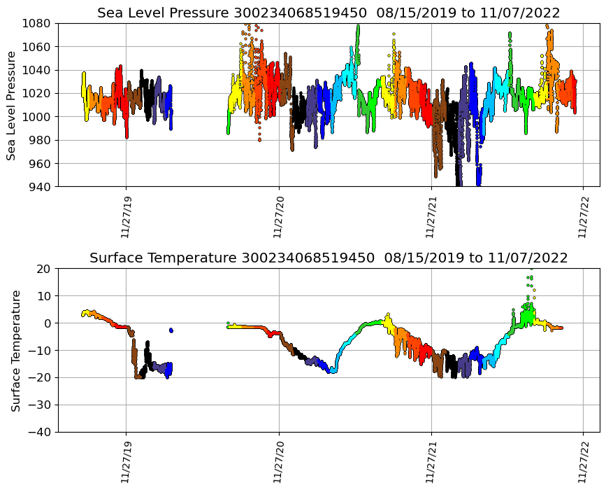
Task: Click the lone orange pressure point at 980
Action: coord(259,139)
